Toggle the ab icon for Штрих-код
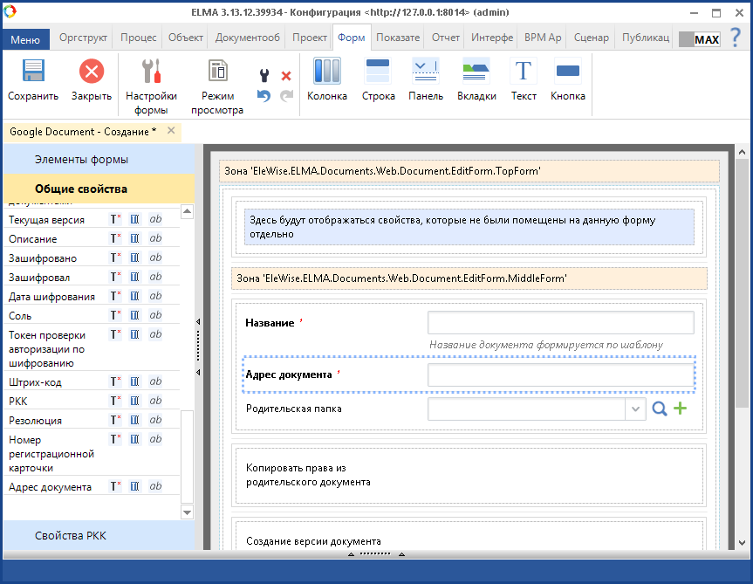 (x=155, y=382)
